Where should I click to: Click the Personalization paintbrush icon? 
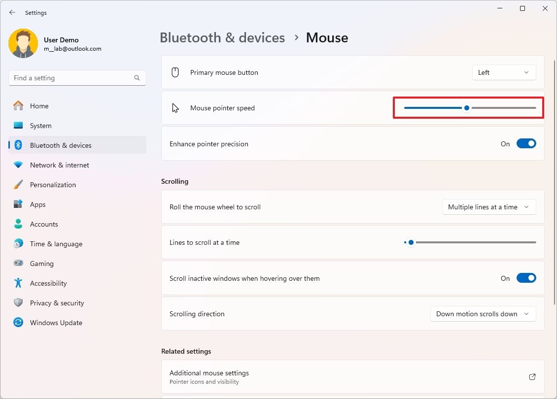[x=18, y=185]
